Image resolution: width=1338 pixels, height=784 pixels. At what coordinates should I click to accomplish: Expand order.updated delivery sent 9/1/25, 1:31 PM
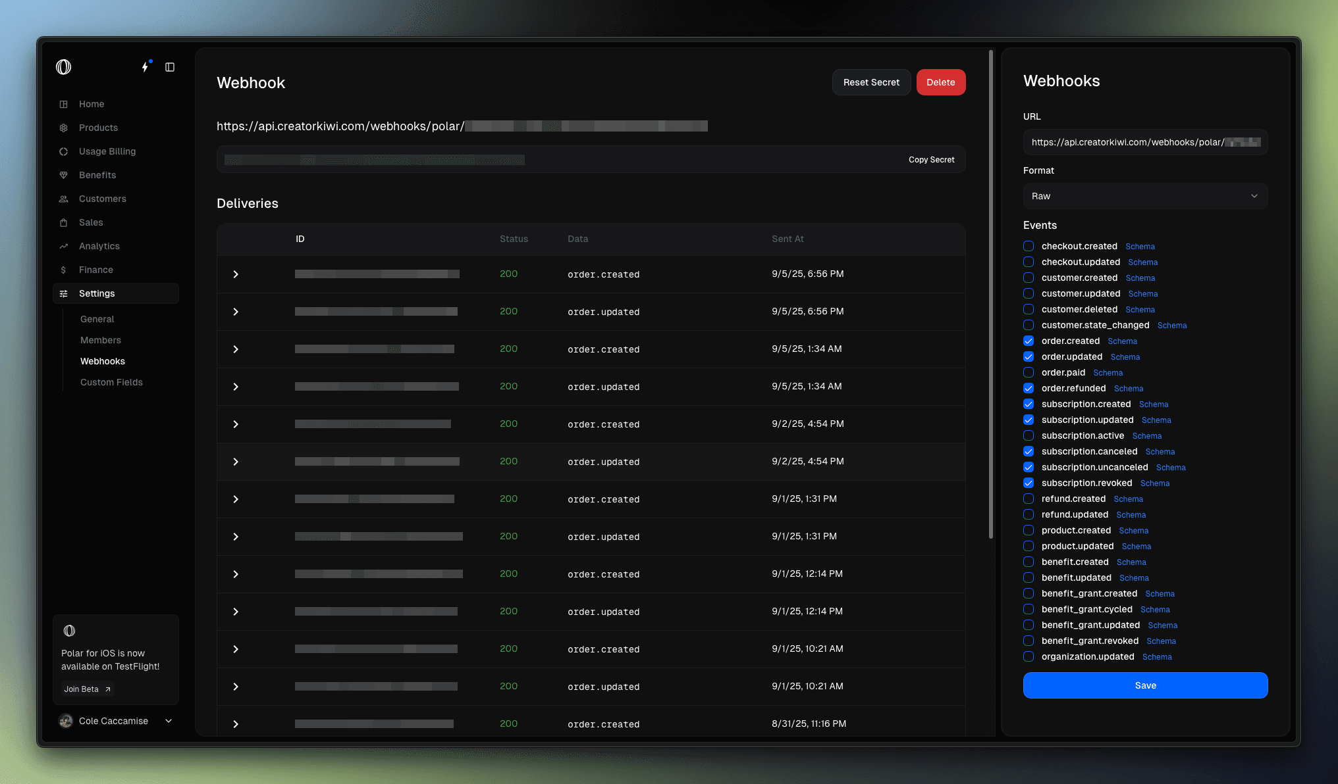(x=236, y=537)
